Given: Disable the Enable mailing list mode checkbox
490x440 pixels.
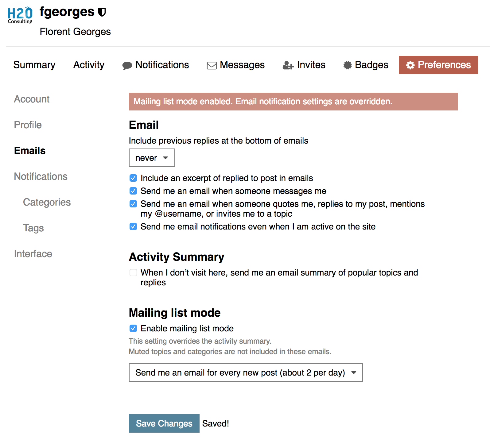Looking at the screenshot, I should 133,328.
